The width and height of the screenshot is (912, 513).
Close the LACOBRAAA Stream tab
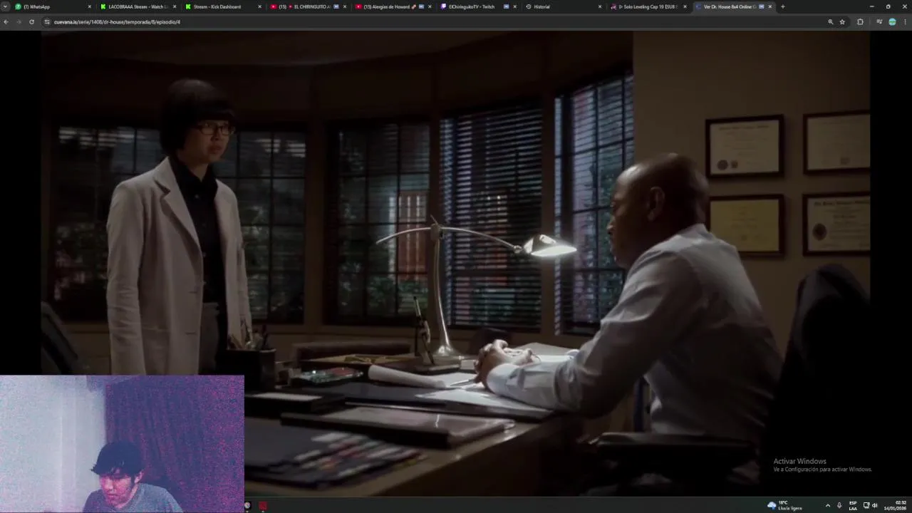pyautogui.click(x=175, y=6)
